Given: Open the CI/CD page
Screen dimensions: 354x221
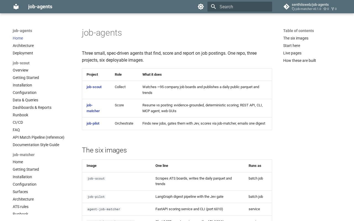Looking at the screenshot, I should (18, 122).
